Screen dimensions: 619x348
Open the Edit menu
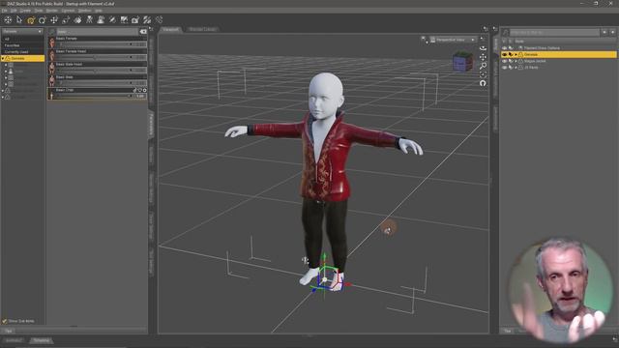(14, 11)
